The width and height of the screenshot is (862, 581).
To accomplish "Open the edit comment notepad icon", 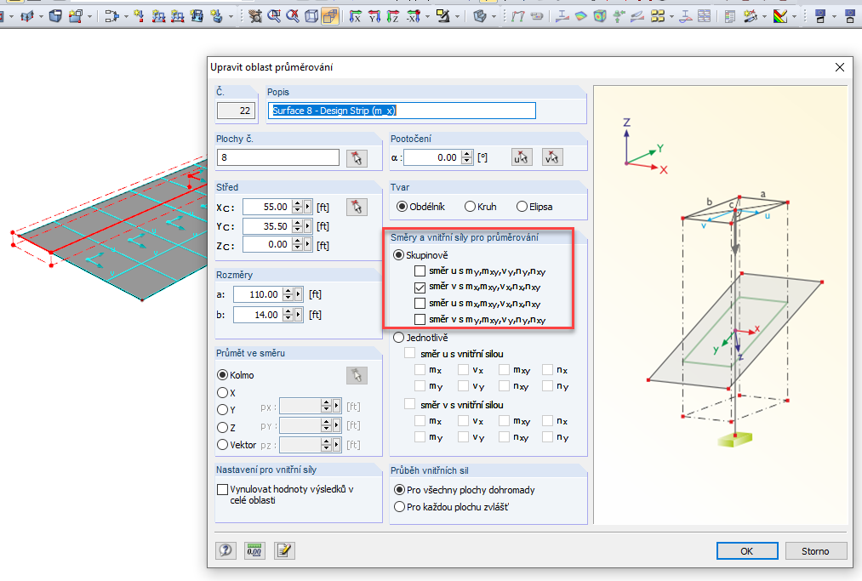I will 283,550.
